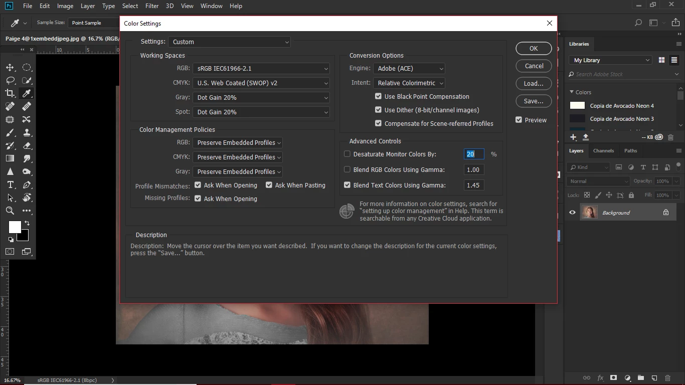
Task: Open the My Library dropdown
Action: pyautogui.click(x=610, y=60)
